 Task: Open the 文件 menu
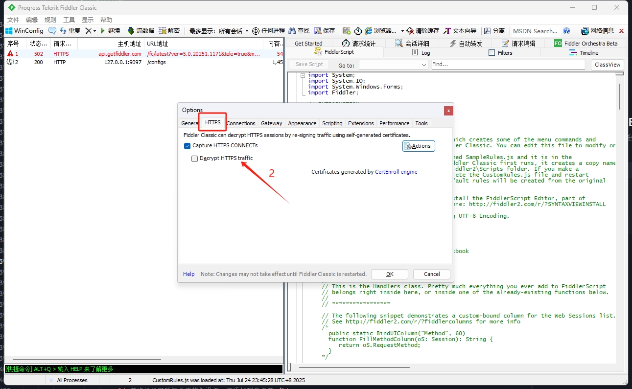[13, 20]
